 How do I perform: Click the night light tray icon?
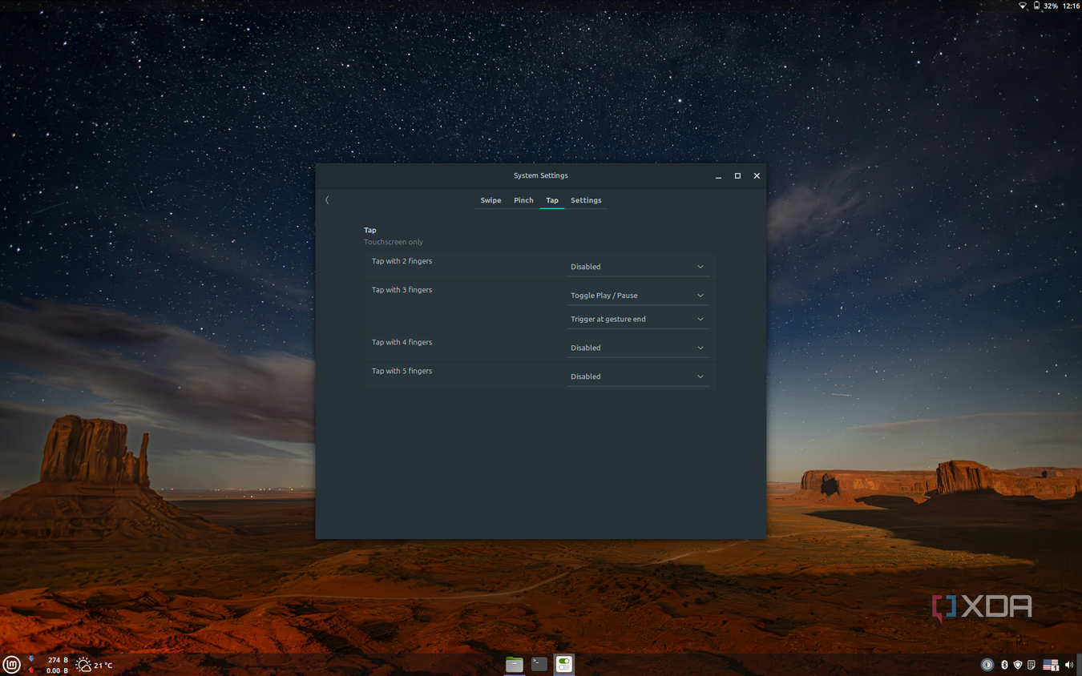point(987,665)
